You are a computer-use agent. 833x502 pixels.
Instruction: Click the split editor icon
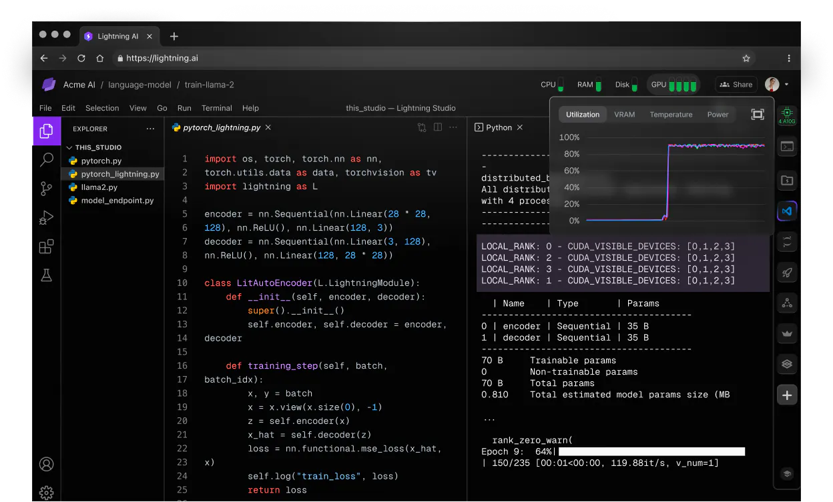pyautogui.click(x=438, y=127)
